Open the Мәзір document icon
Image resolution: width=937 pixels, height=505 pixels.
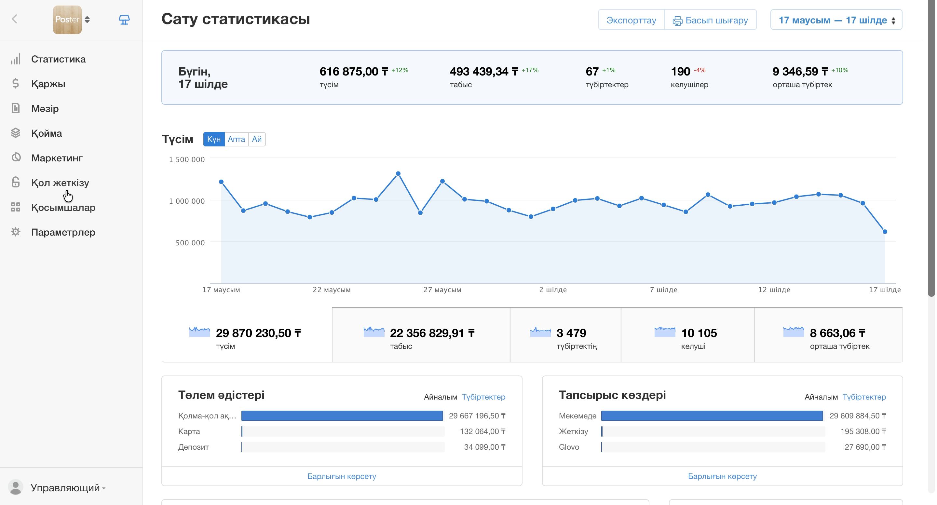16,108
